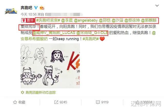The height and width of the screenshot is (107, 164).
Task: Open the @蔡徐坤 mention
Action: (132, 20)
